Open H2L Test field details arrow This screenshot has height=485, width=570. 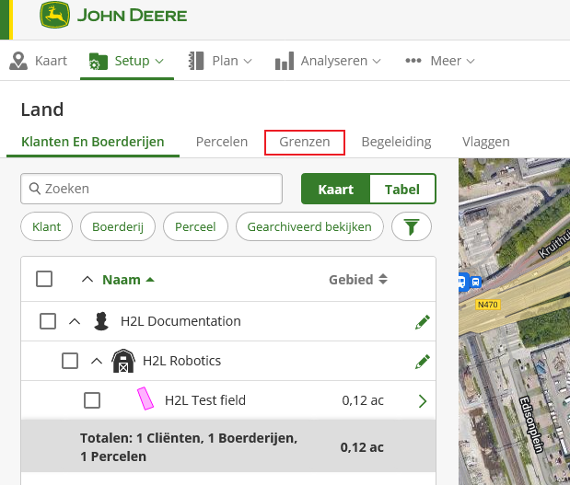click(423, 400)
